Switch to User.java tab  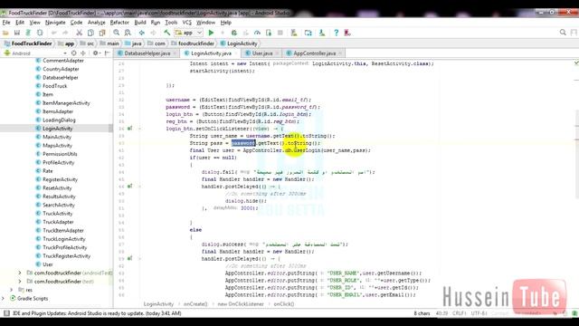[262, 53]
